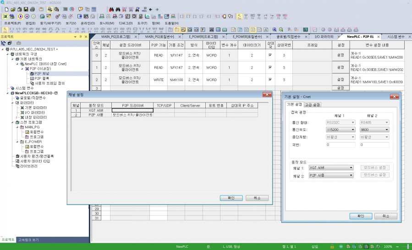Screen dimensions: 412x250
Task: Open channel 2 baud rate 9600 dropdown
Action: coord(387,130)
